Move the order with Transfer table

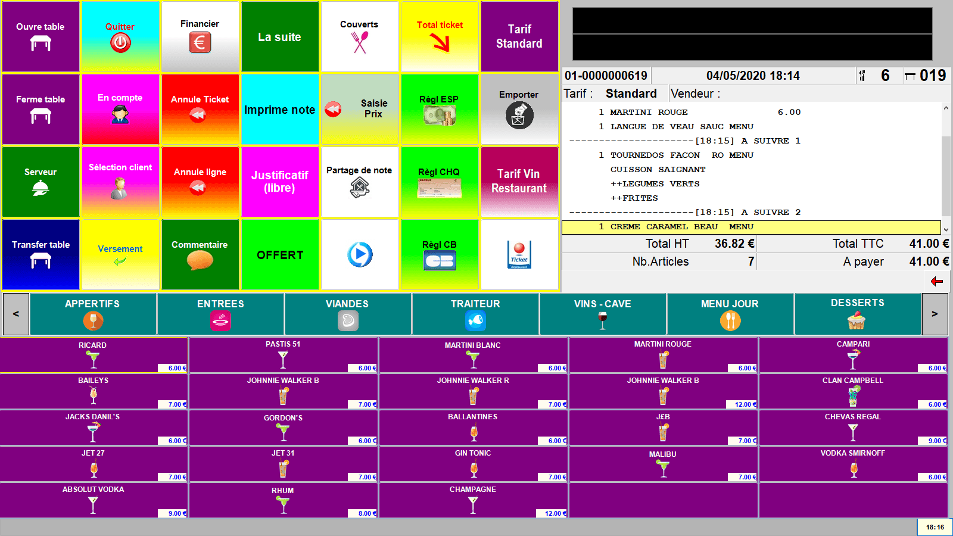tap(41, 254)
